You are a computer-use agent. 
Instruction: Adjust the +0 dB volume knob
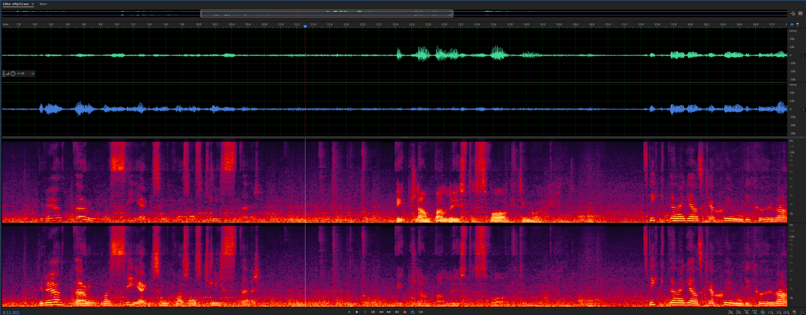tap(13, 74)
